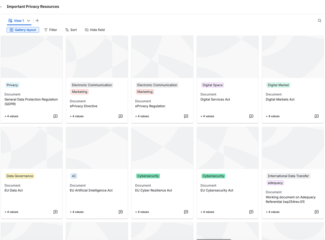Open the Digital Markets Act title
The height and width of the screenshot is (240, 325).
pyautogui.click(x=280, y=100)
